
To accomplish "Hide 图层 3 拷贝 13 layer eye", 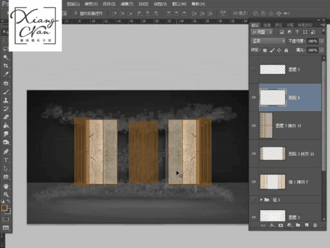I will 253,154.
